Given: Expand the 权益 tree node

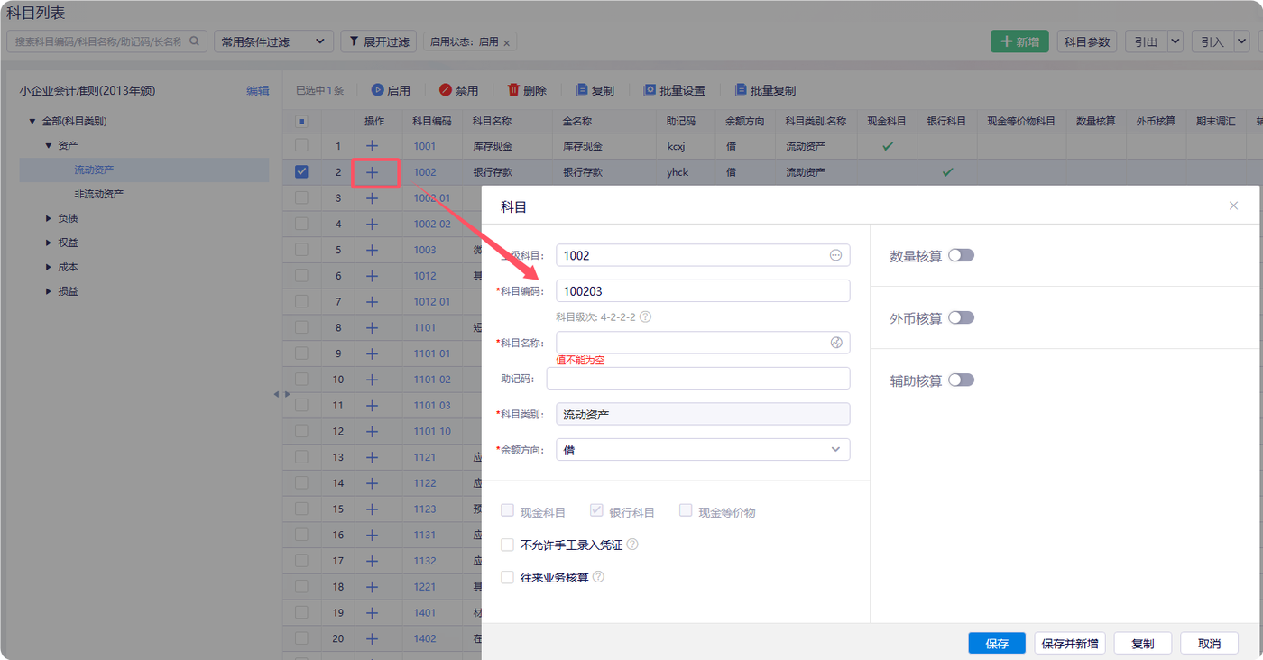Looking at the screenshot, I should pyautogui.click(x=49, y=243).
